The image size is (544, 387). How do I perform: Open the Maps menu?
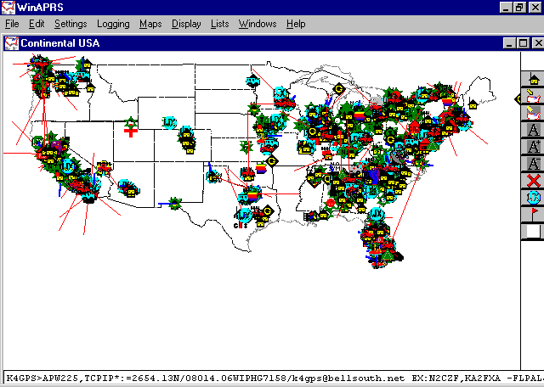[x=150, y=24]
